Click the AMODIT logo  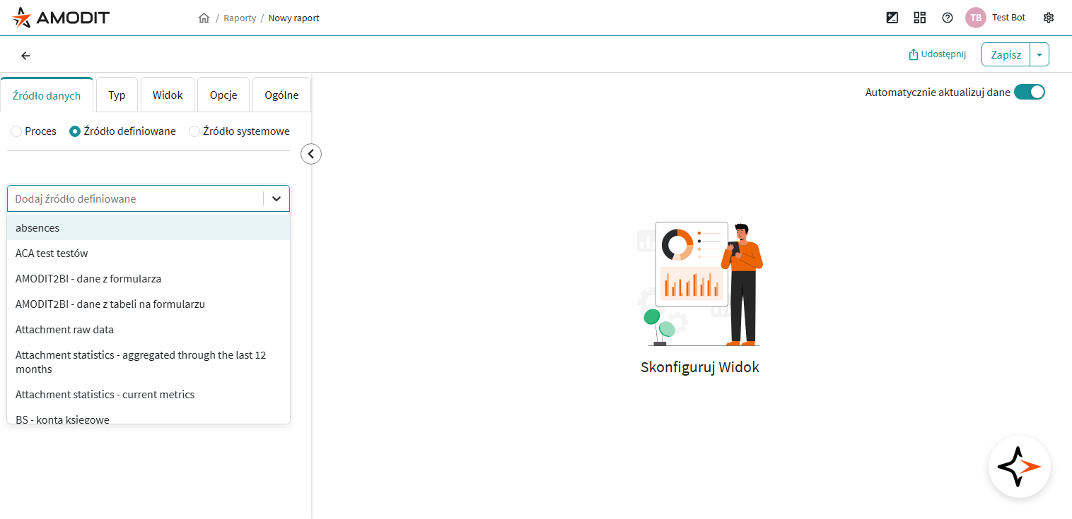61,18
